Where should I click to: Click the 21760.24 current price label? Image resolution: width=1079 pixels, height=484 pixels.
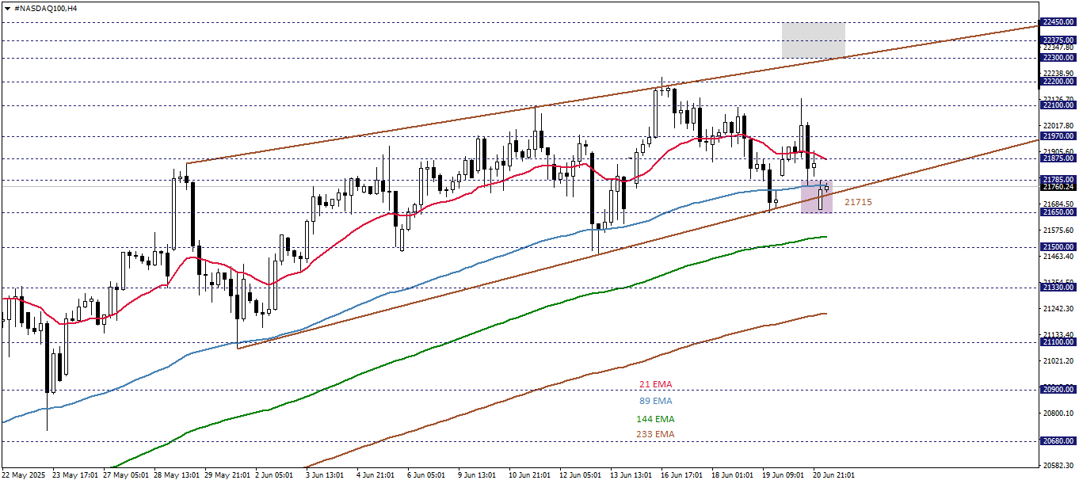point(1058,187)
